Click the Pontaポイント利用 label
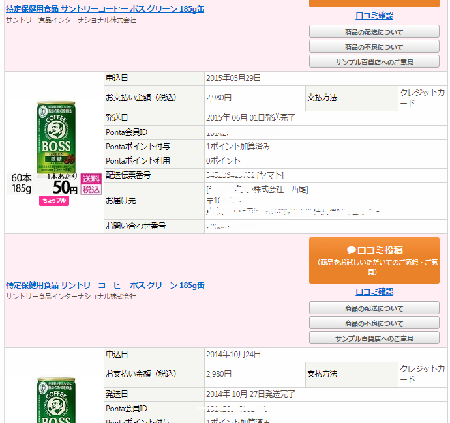Viewport: 450px width, 423px height. tap(138, 161)
